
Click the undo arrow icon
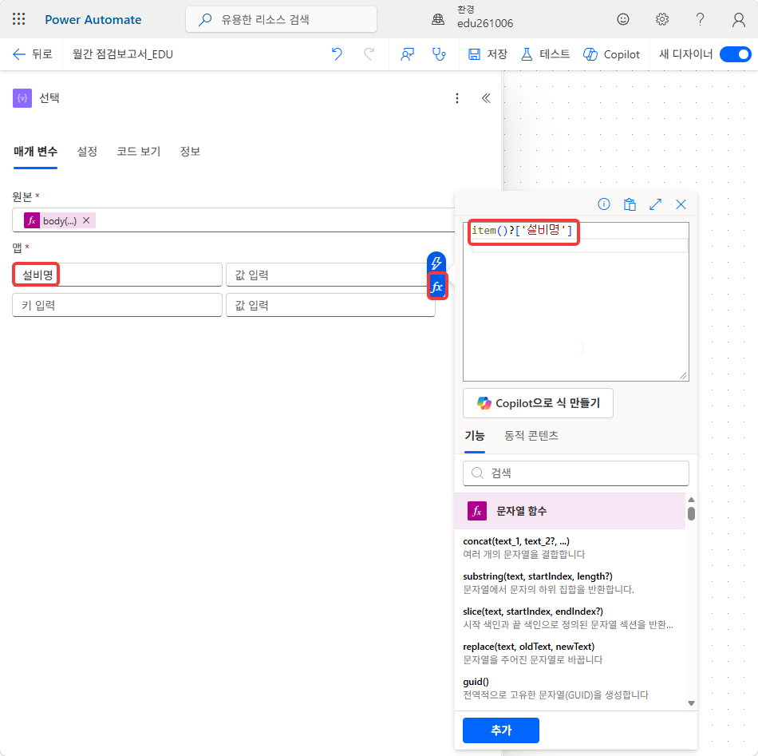[337, 54]
